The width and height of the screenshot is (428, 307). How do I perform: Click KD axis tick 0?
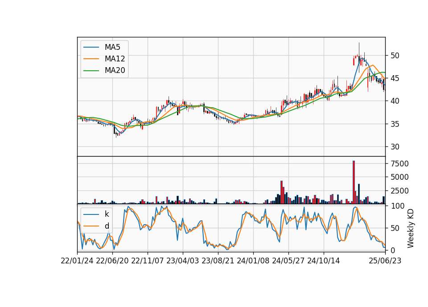(x=392, y=250)
